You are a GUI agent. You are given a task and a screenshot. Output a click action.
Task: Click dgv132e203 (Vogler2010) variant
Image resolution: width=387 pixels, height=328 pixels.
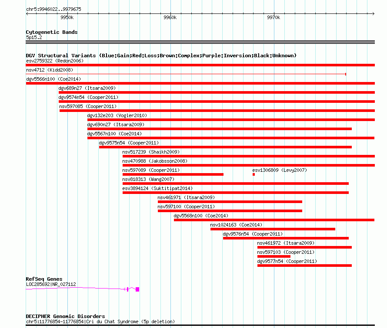(231, 120)
